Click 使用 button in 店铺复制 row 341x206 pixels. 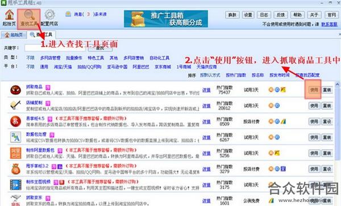[314, 106]
